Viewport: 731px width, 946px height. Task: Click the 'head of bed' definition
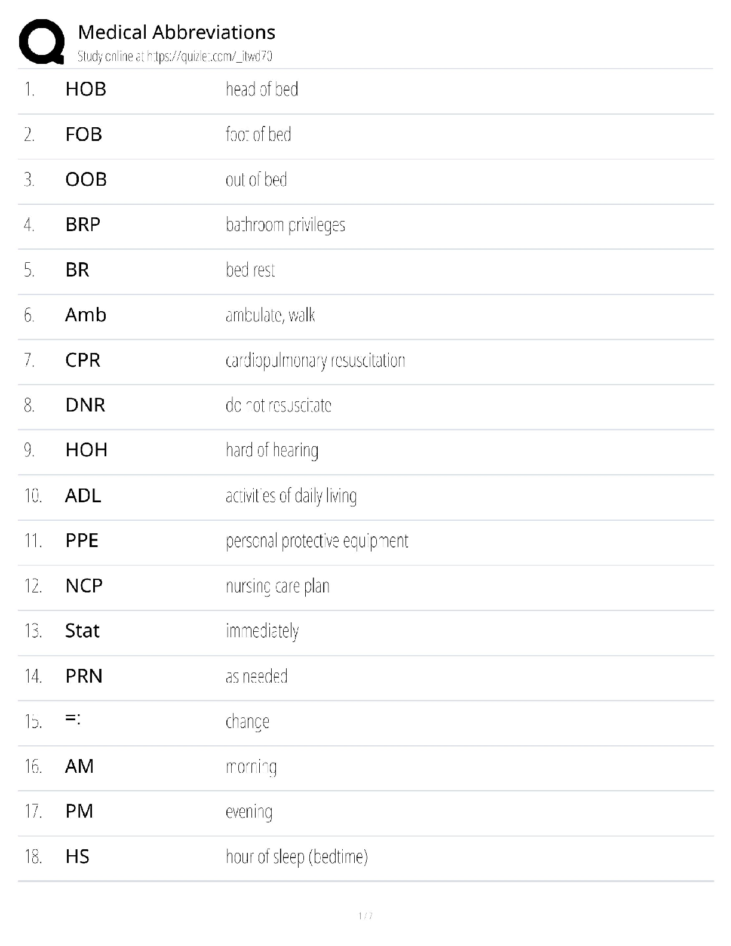coord(262,90)
